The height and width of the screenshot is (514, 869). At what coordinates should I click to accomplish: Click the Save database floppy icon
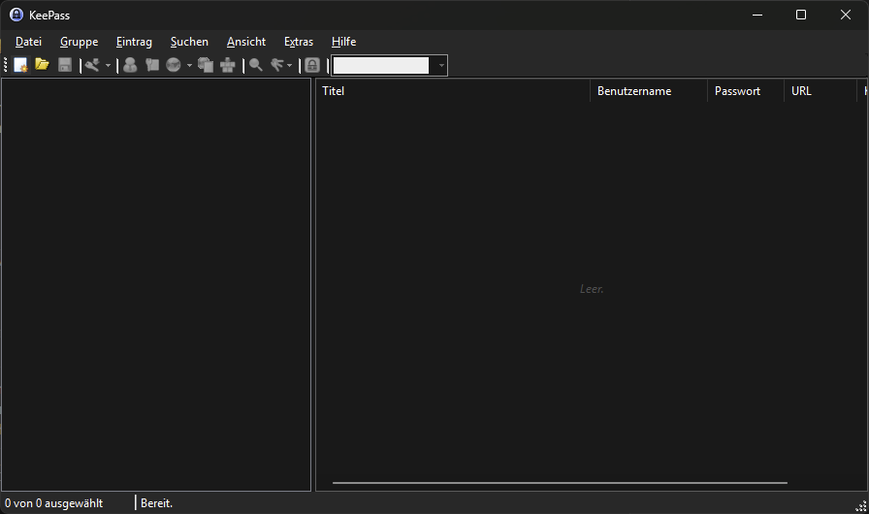65,65
